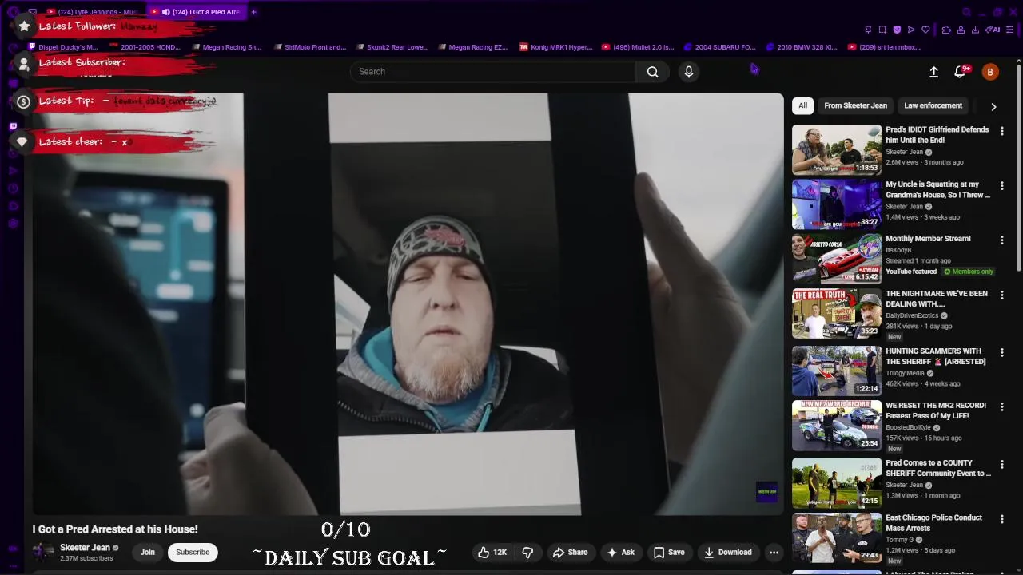Screen dimensions: 1023x575
Task: Open 'Monthly Member Stream!' video title
Action: pyautogui.click(x=928, y=239)
